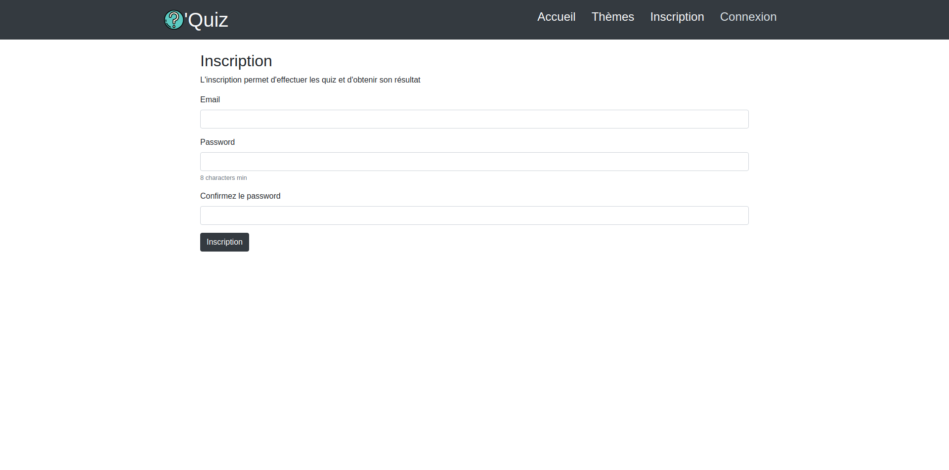
Task: Submit with the dark Inscription button
Action: click(x=224, y=242)
